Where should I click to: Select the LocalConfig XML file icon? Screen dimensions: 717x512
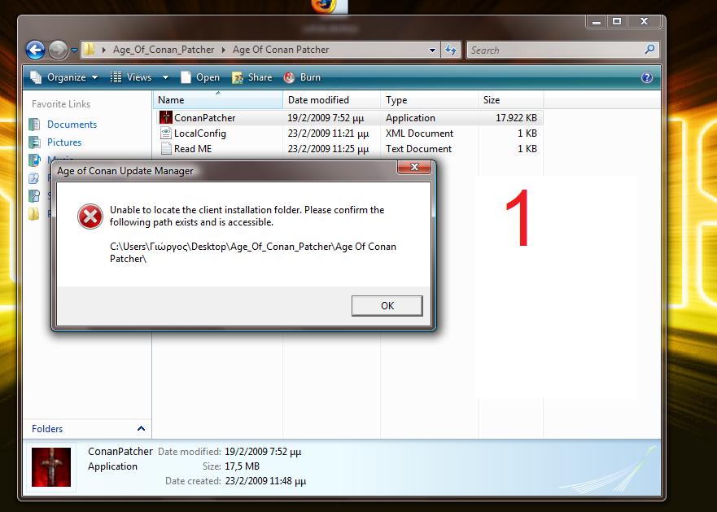pos(165,133)
